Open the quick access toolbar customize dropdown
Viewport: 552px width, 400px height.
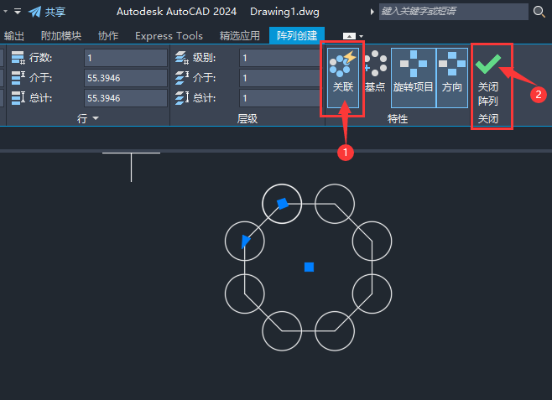click(18, 12)
